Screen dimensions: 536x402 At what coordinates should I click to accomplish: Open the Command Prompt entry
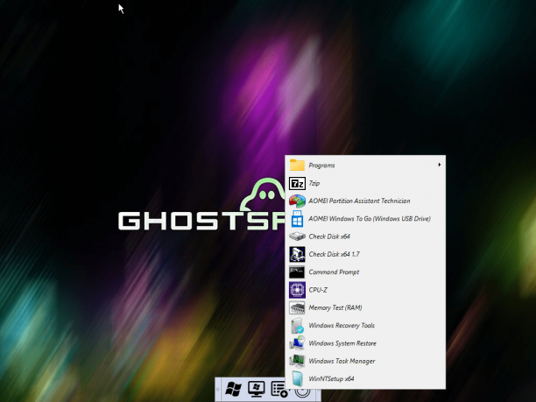pyautogui.click(x=365, y=272)
